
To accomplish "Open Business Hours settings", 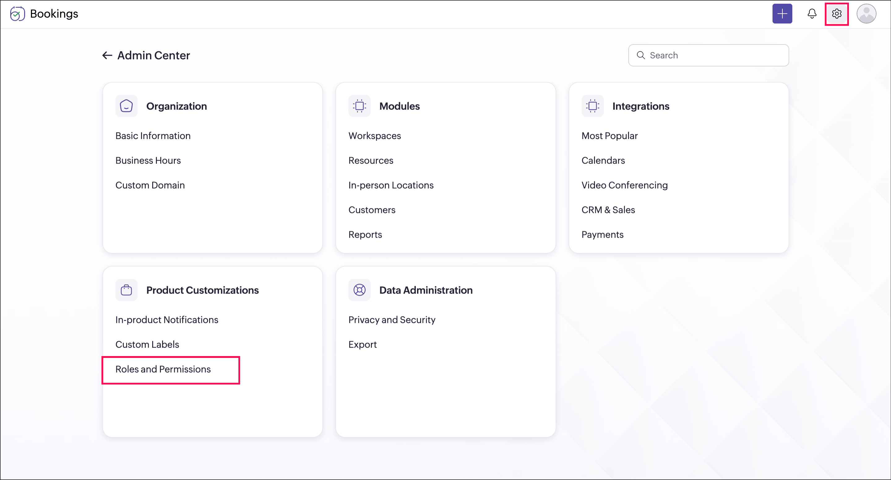I will click(148, 160).
